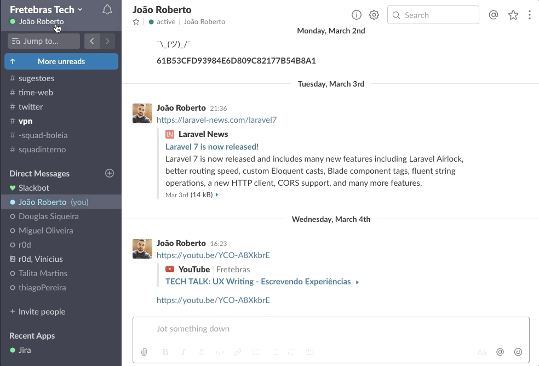Go forward in history with right arrow
The height and width of the screenshot is (366, 539).
(x=107, y=41)
